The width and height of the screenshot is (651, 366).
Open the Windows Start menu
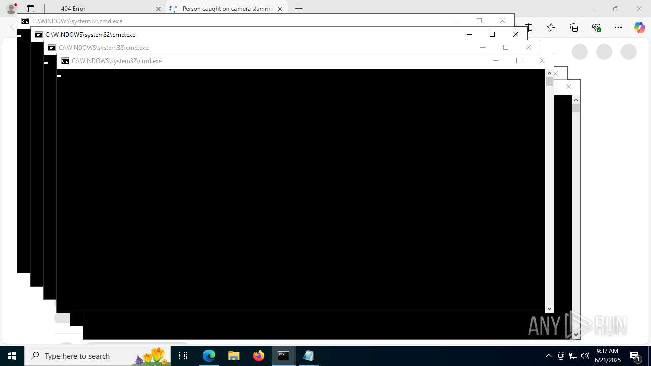[x=12, y=356]
